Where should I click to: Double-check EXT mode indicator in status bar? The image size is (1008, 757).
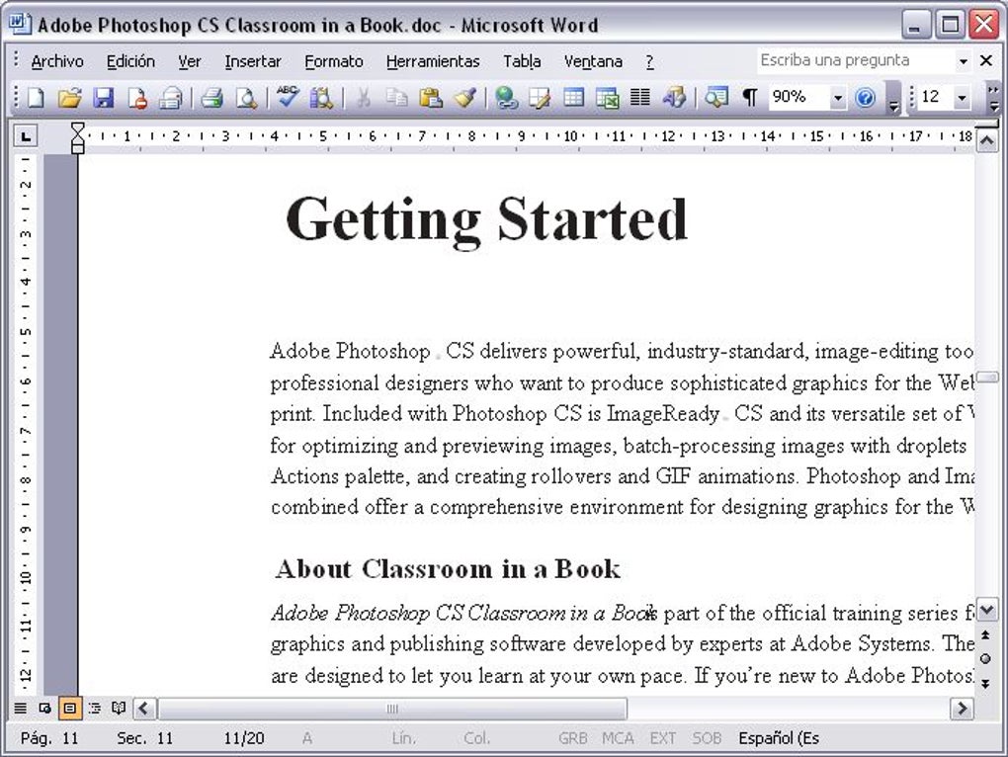(x=663, y=737)
